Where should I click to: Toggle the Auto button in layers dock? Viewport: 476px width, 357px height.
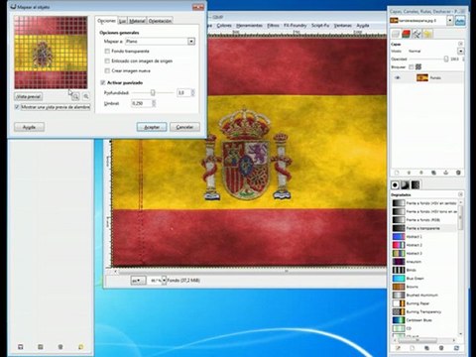pos(460,21)
